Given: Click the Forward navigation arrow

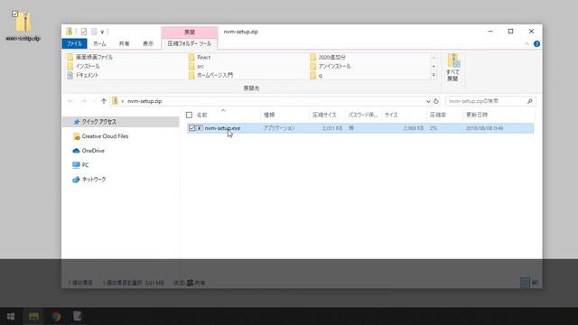Looking at the screenshot, I should click(83, 101).
